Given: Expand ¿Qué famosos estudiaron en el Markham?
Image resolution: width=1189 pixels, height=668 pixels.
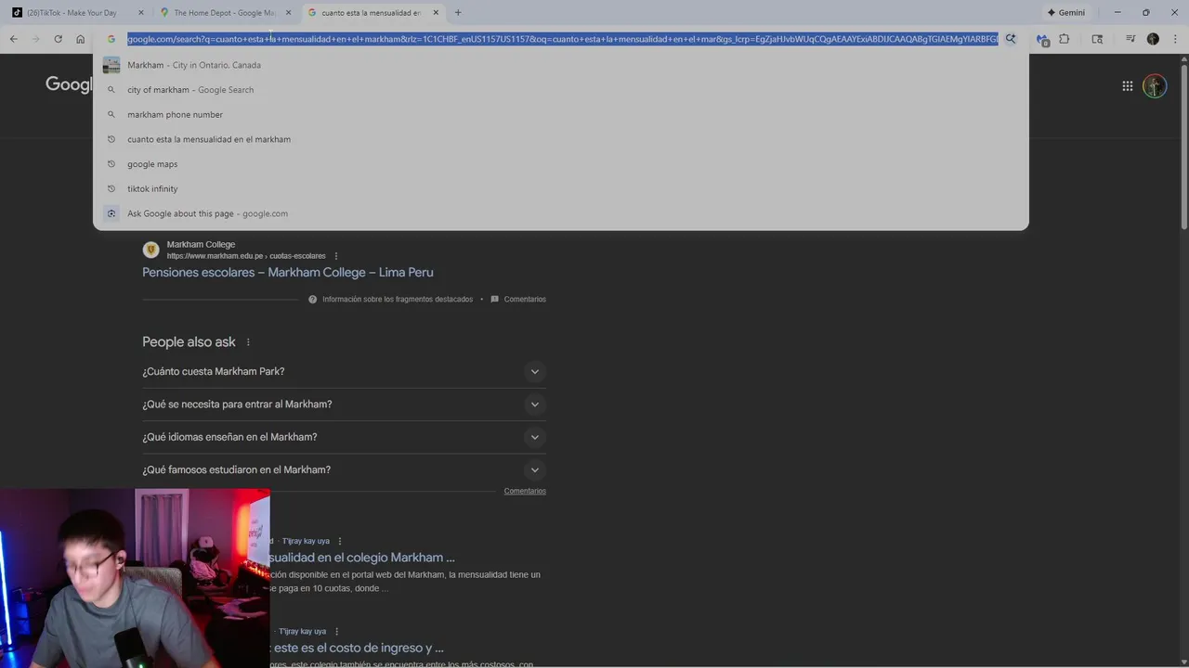Looking at the screenshot, I should pos(344,469).
